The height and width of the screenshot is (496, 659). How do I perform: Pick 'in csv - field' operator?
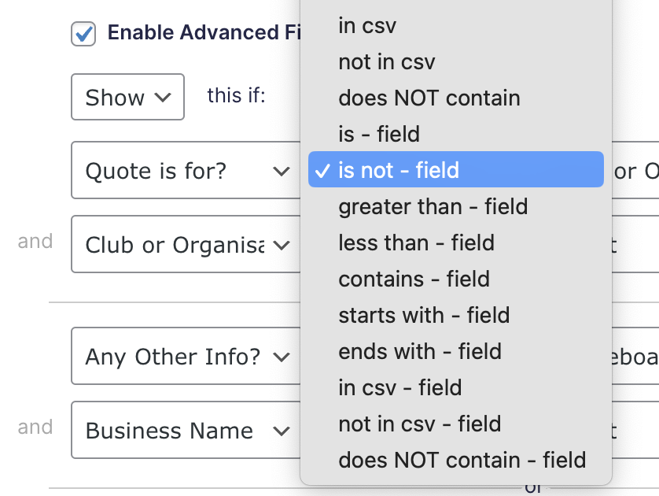[399, 388]
